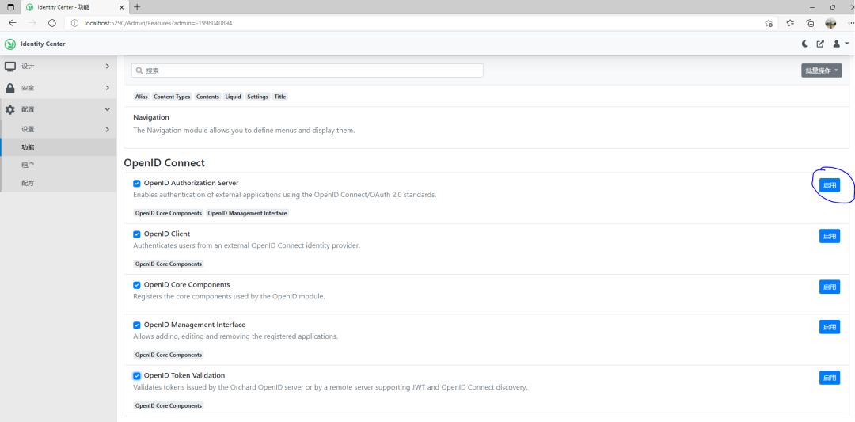Click the browser address bar URL

click(x=158, y=23)
